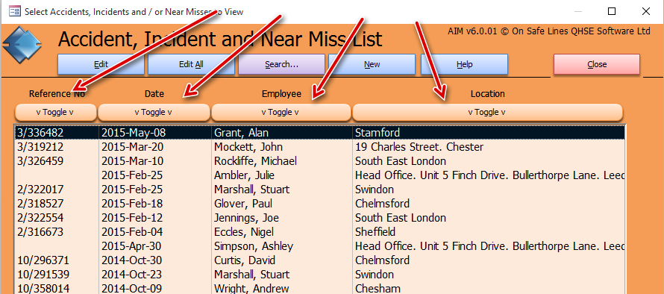Screen dimensions: 664x294
Task: Select reference 2/318527
Action: (40, 204)
